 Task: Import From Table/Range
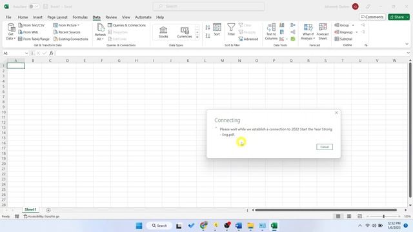click(x=34, y=39)
